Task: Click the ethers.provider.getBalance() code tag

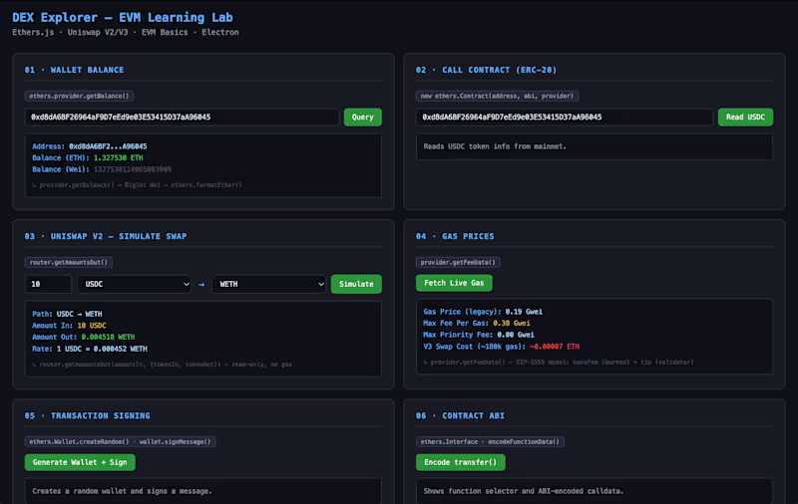Action: coord(79,96)
